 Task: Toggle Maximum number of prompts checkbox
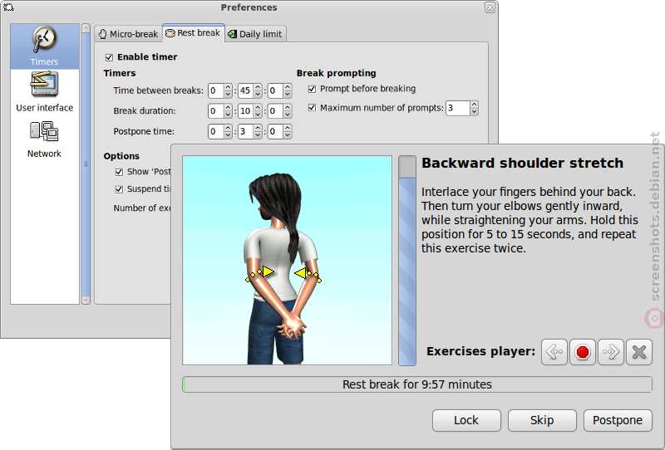(x=313, y=108)
